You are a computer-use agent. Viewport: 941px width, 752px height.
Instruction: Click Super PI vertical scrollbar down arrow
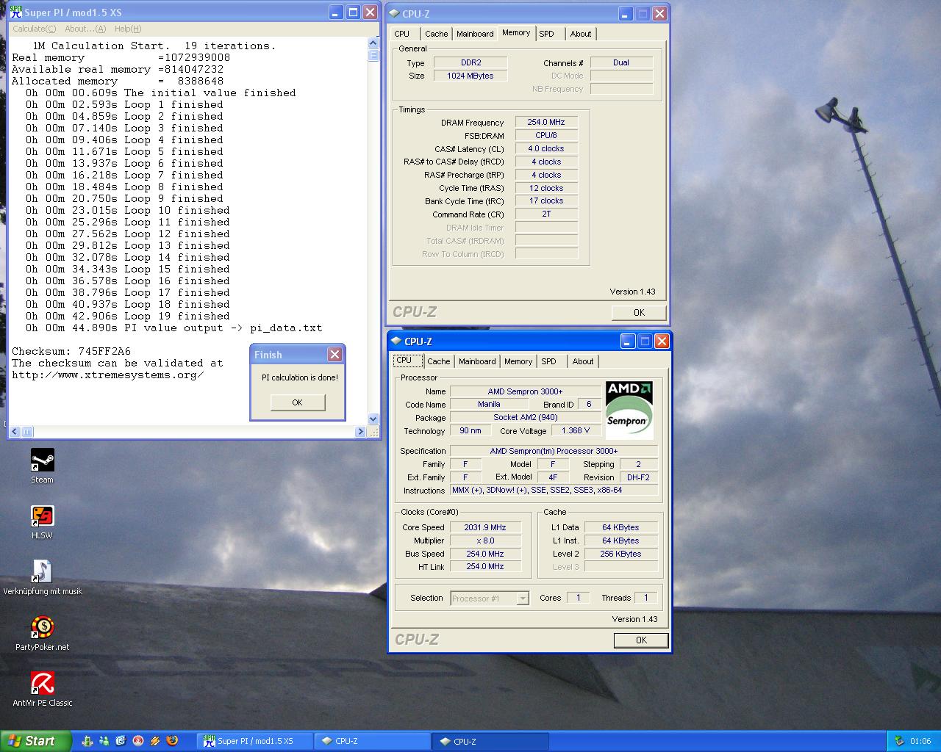(373, 419)
